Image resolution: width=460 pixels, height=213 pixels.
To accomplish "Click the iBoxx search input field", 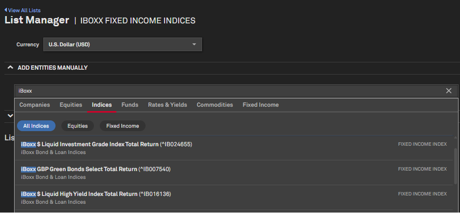I will point(229,91).
